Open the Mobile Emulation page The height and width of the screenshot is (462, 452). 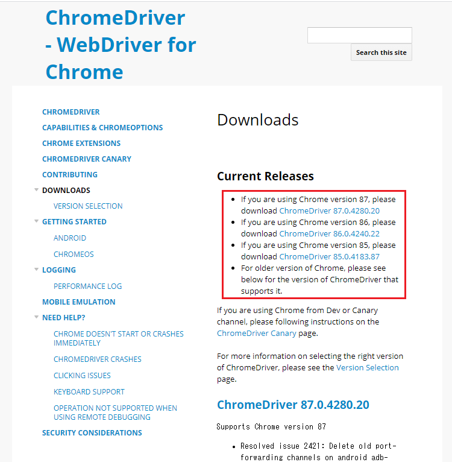78,302
